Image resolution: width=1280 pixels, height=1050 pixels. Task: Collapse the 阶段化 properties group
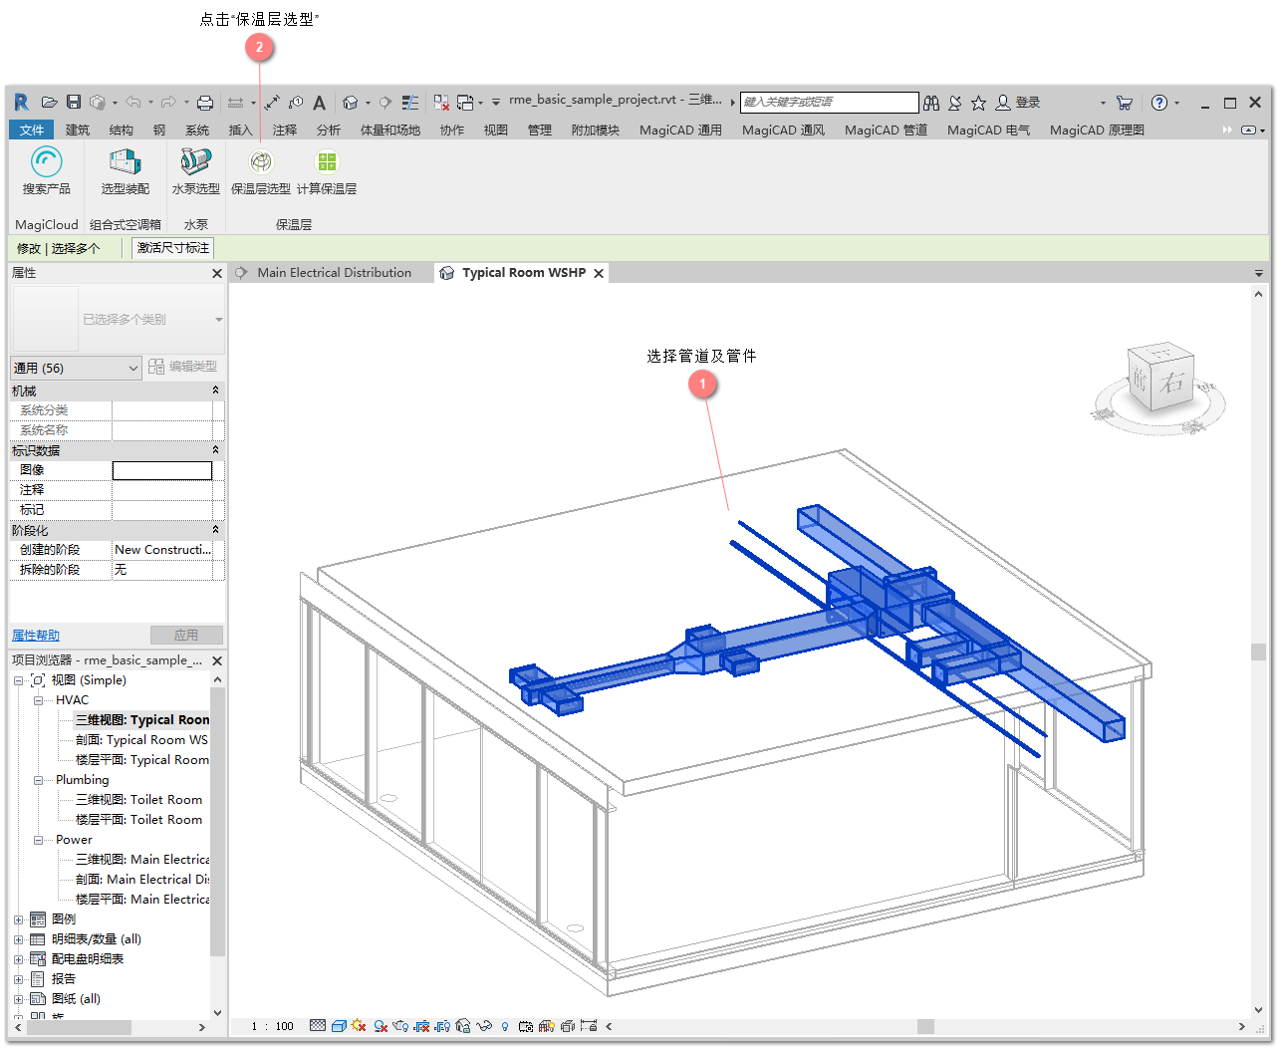[215, 530]
